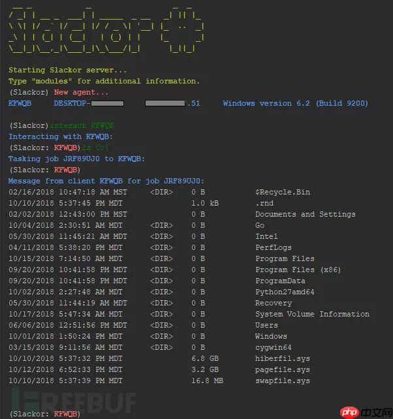Click the Users directory name
Image resolution: width=393 pixels, height=419 pixels.
266,325
